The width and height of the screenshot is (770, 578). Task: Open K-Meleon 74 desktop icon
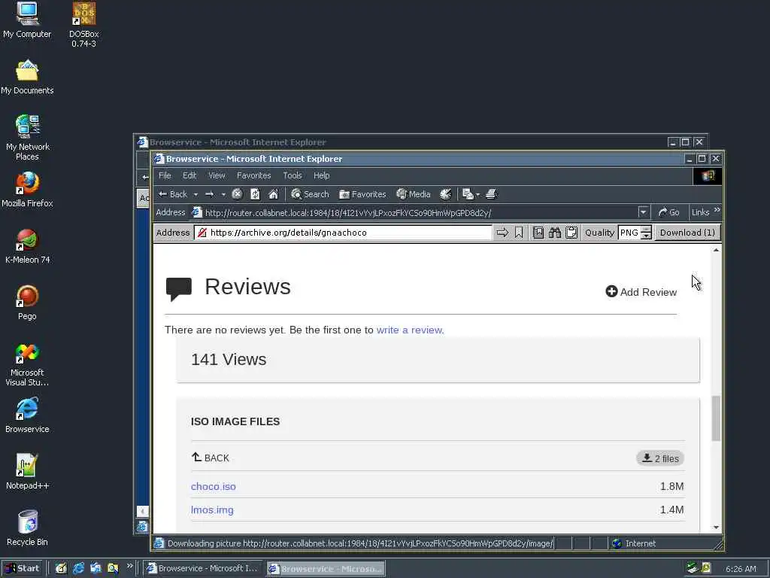coord(28,246)
